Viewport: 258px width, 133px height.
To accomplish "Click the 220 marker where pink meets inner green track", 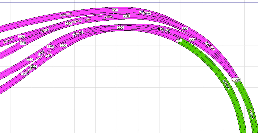I will 179,40.
